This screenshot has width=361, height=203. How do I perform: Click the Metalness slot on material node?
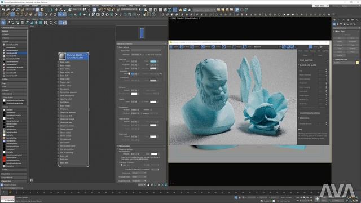tap(64, 89)
